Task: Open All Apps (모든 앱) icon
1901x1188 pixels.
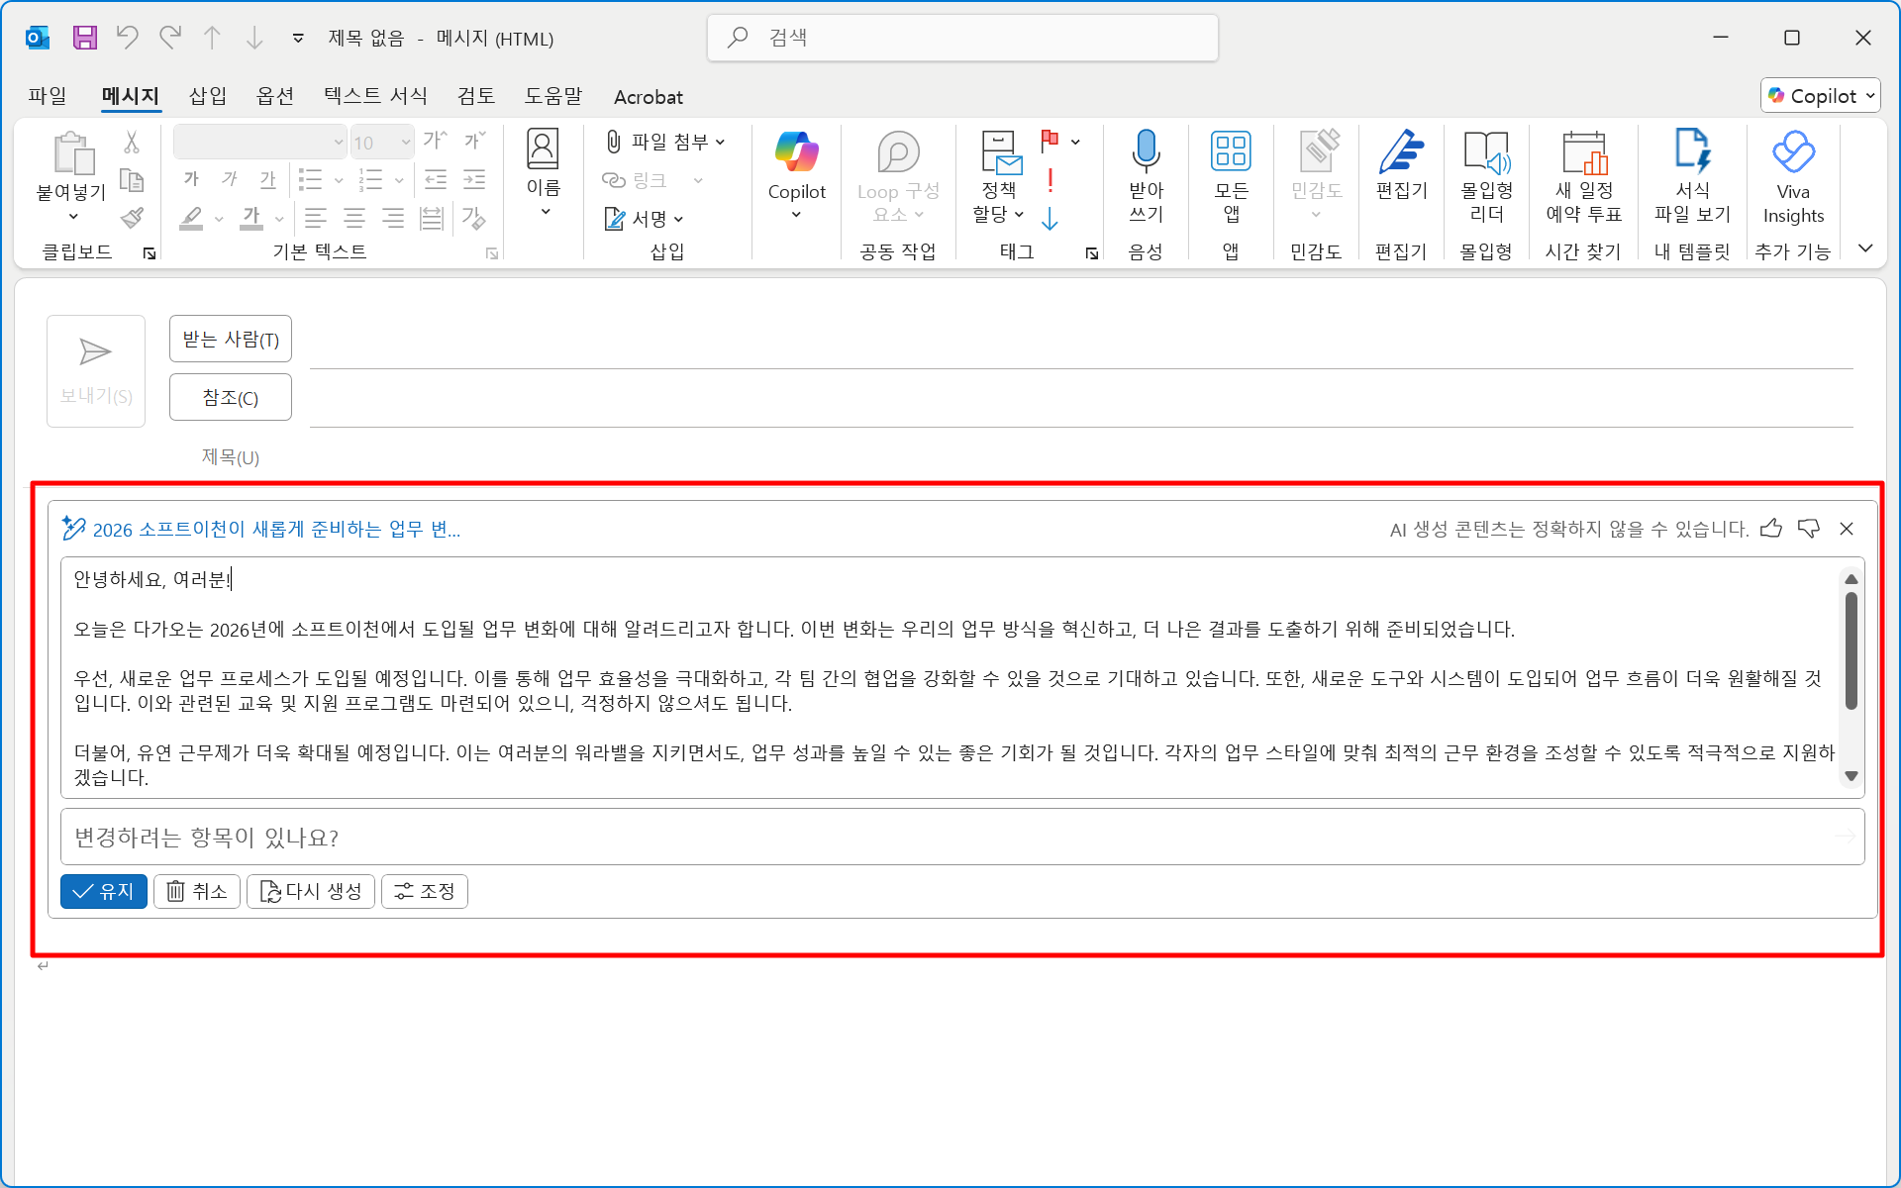Action: tap(1230, 151)
